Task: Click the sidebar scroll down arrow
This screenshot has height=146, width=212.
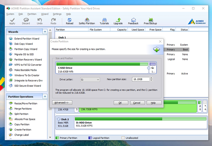Action: [50, 137]
